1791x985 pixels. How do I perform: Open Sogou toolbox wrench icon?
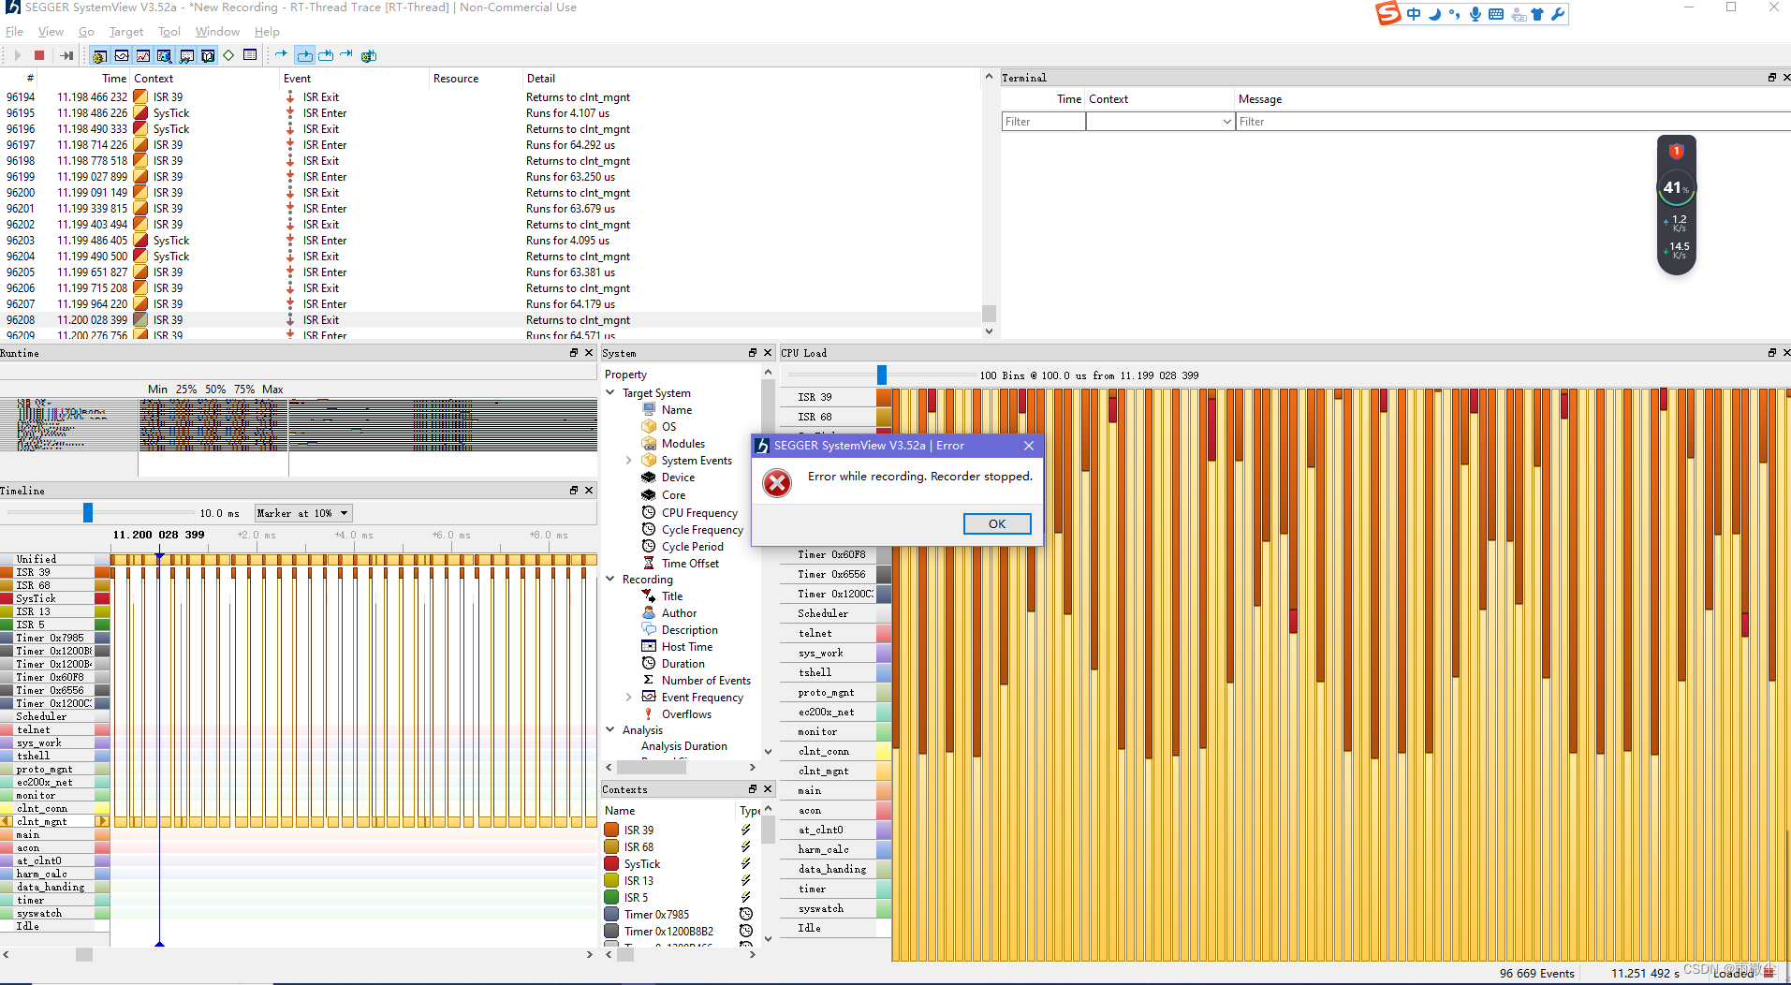pos(1558,14)
